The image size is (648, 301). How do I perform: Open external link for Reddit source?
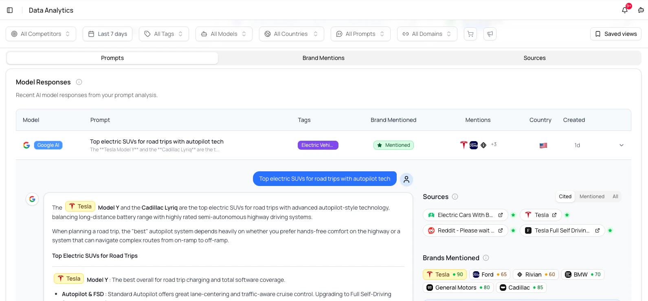point(501,230)
